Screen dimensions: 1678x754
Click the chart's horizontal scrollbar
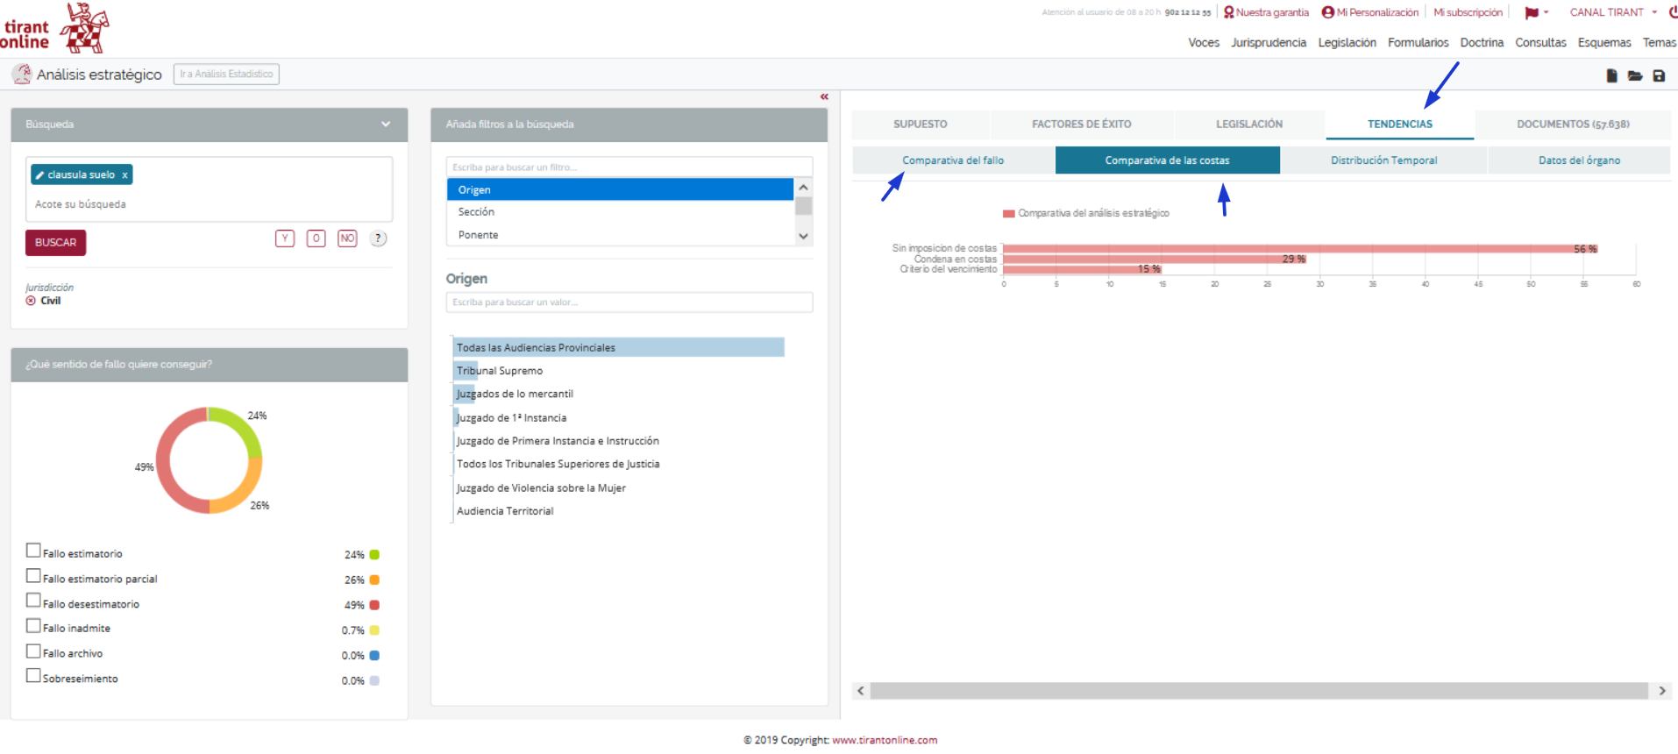(1259, 691)
